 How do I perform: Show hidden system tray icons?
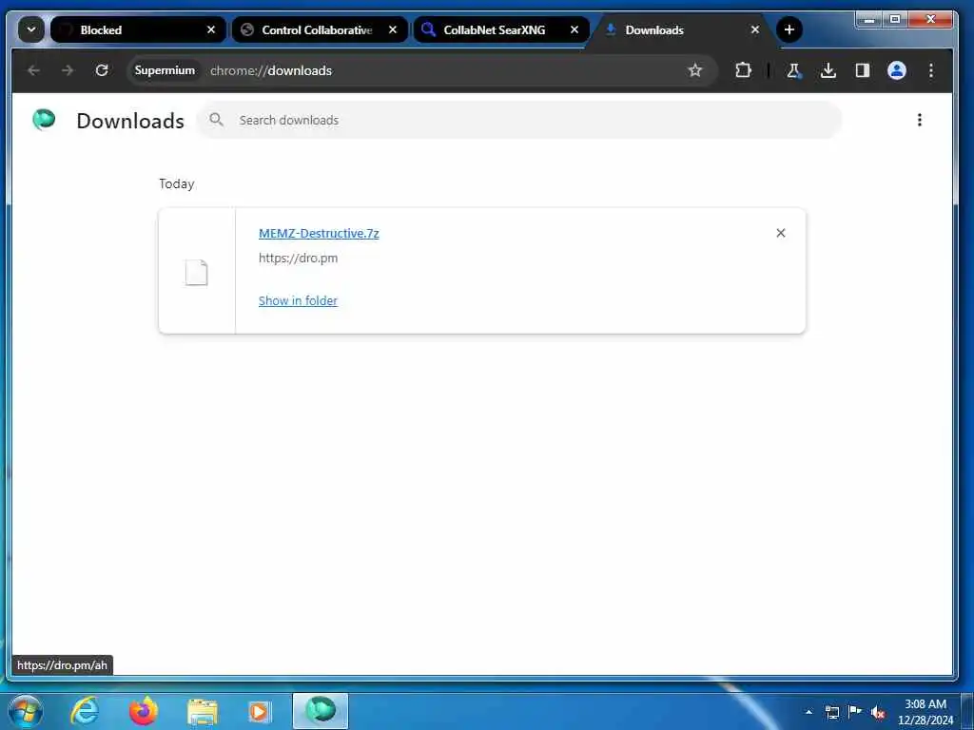tap(808, 713)
